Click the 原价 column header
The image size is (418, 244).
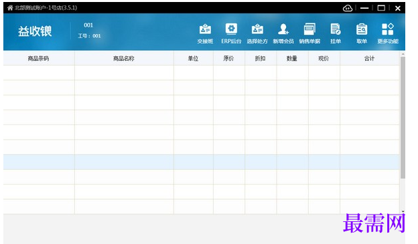pos(228,58)
